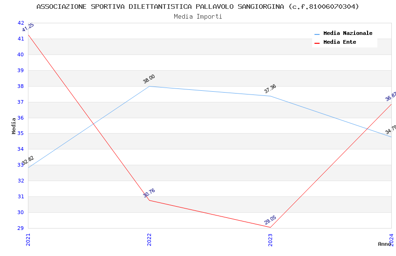Select the 29.05 value label
The image size is (396, 256).
[x=270, y=220]
